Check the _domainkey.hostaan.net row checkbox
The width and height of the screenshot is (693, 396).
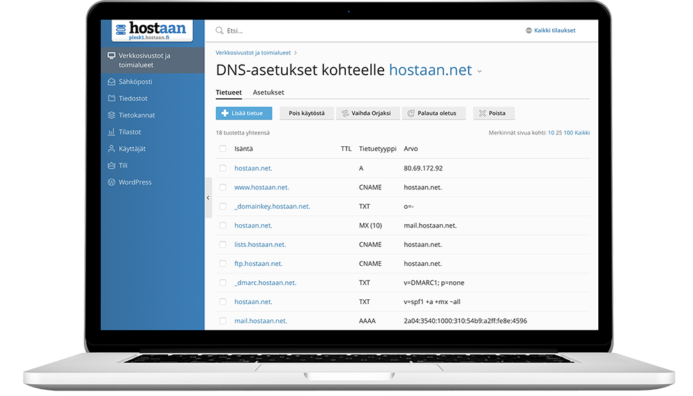pyautogui.click(x=223, y=206)
